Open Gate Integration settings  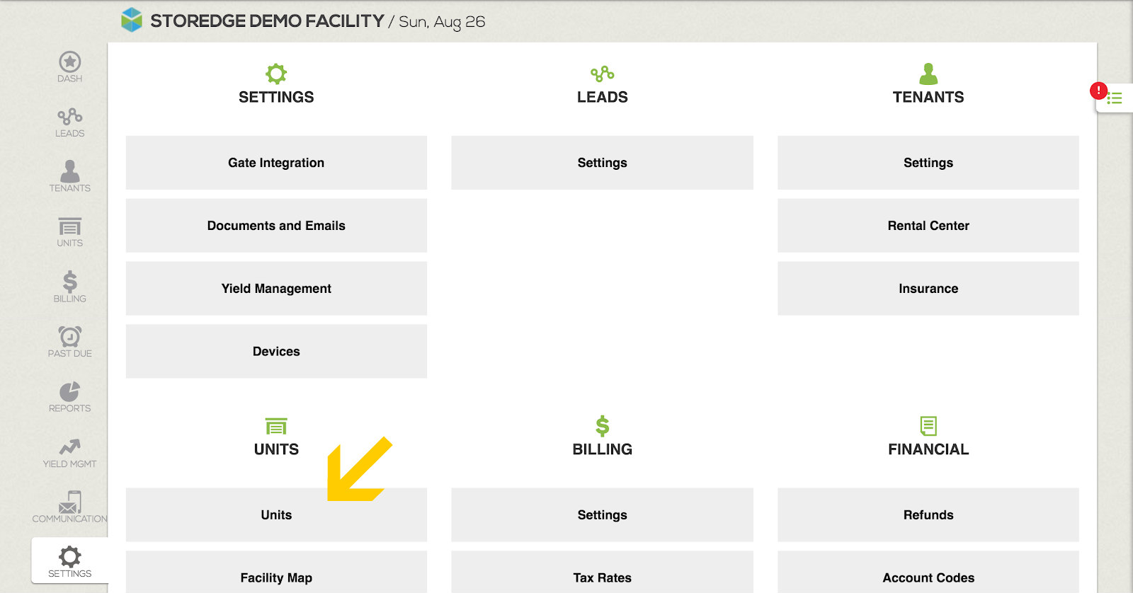tap(276, 163)
